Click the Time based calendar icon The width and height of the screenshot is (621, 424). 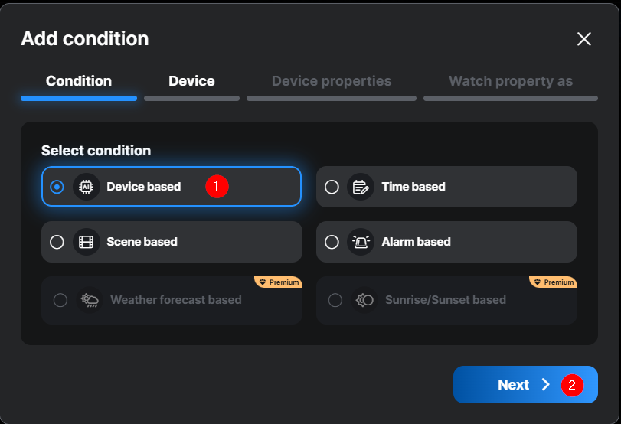(x=360, y=187)
